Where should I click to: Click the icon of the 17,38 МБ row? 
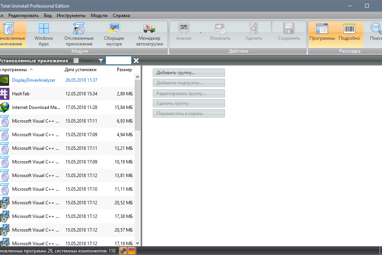click(5, 216)
